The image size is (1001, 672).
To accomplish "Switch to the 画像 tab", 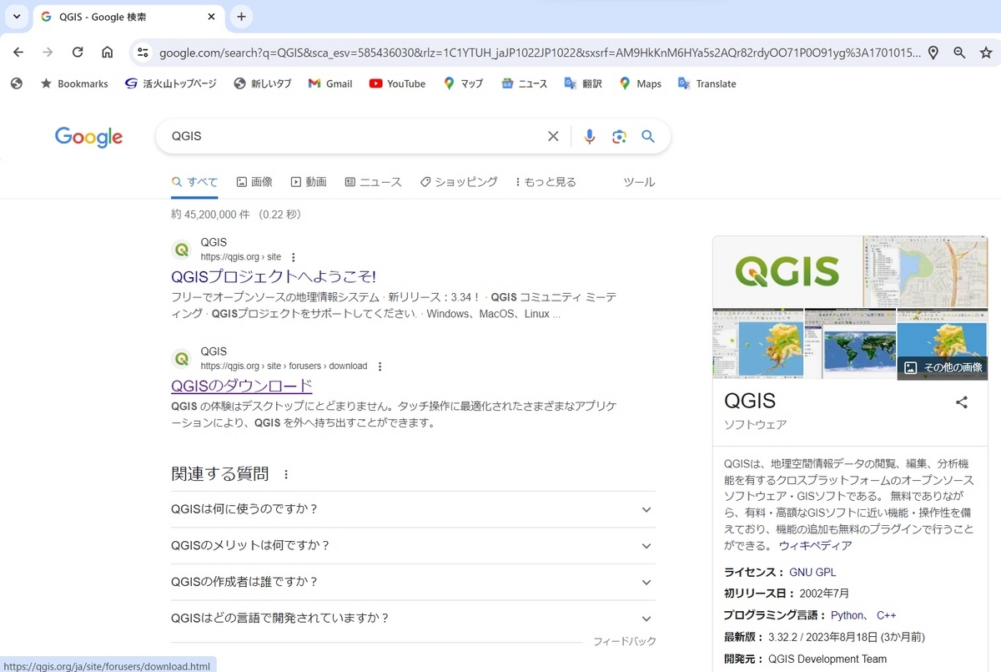I will click(x=254, y=182).
